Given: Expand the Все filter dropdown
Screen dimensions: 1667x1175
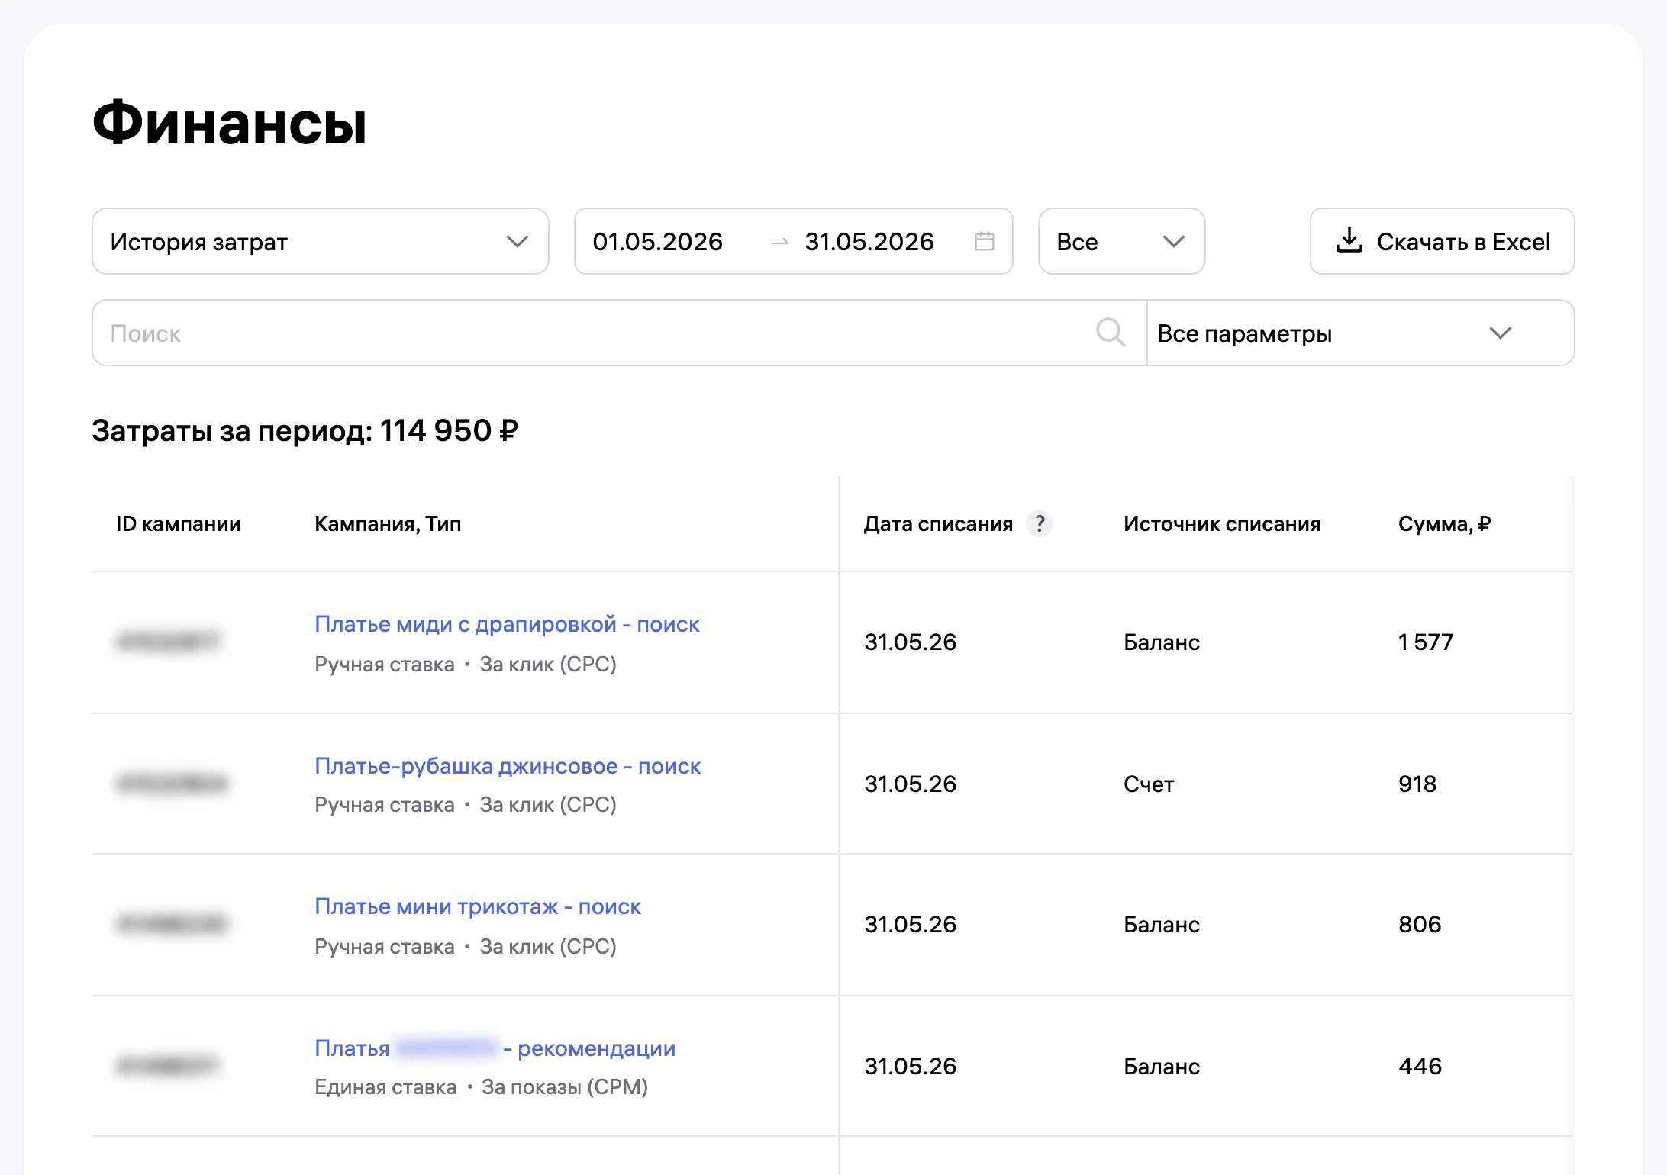Looking at the screenshot, I should 1121,241.
